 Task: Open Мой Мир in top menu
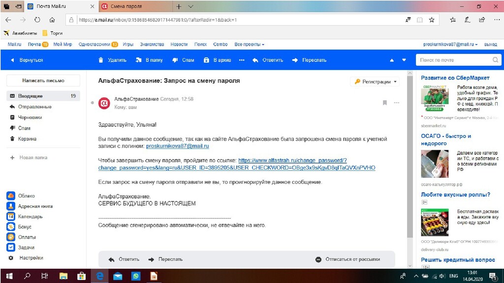(63, 44)
